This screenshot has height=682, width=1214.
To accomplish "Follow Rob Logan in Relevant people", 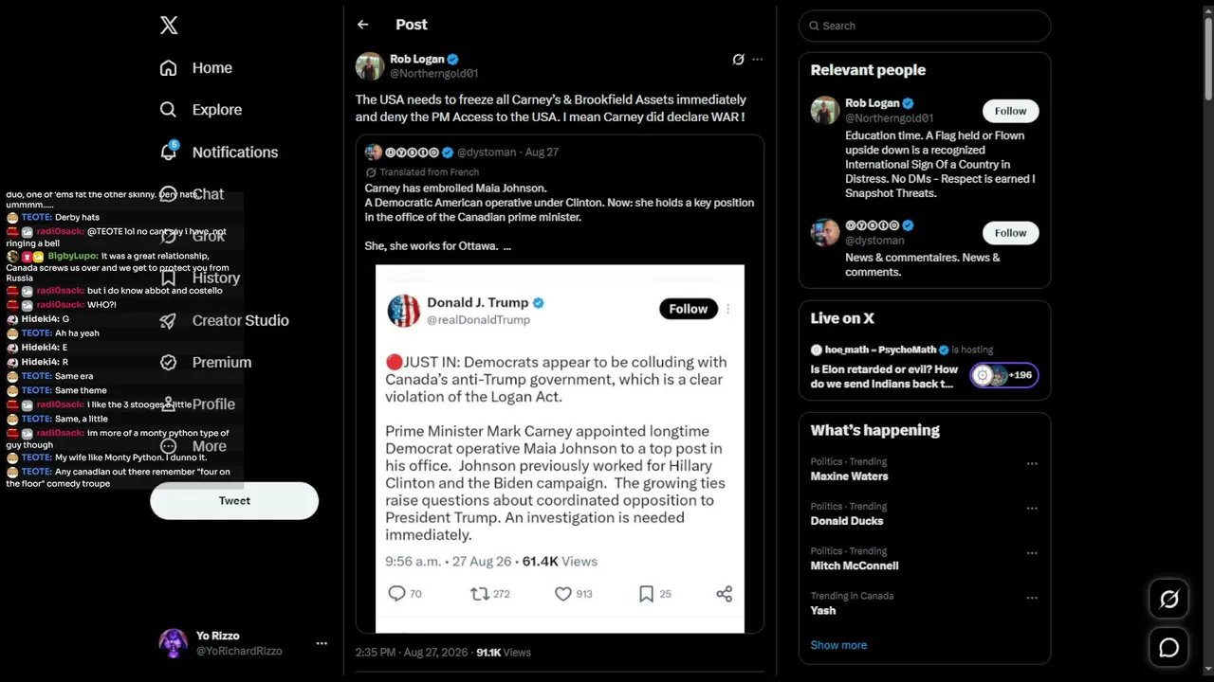I will (1010, 111).
